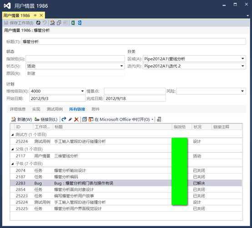Collapse the 测试方 (1 个项目) group
Image resolution: width=252 pixels, height=228 pixels.
(12, 135)
